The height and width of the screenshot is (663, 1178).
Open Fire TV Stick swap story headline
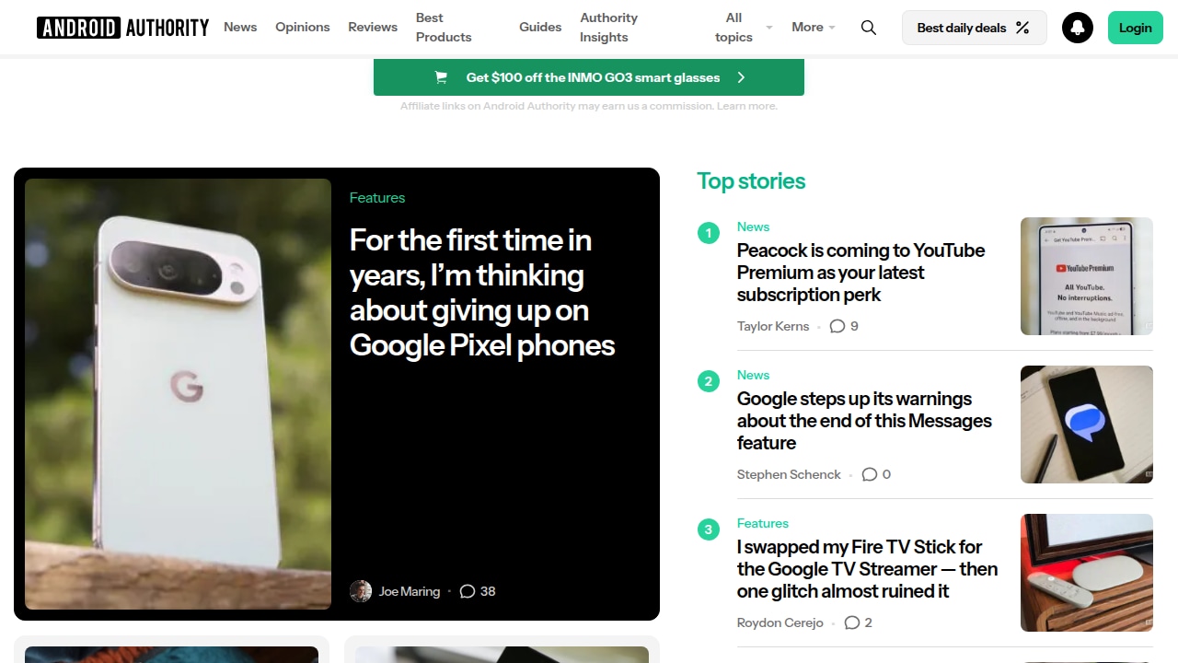pyautogui.click(x=867, y=569)
